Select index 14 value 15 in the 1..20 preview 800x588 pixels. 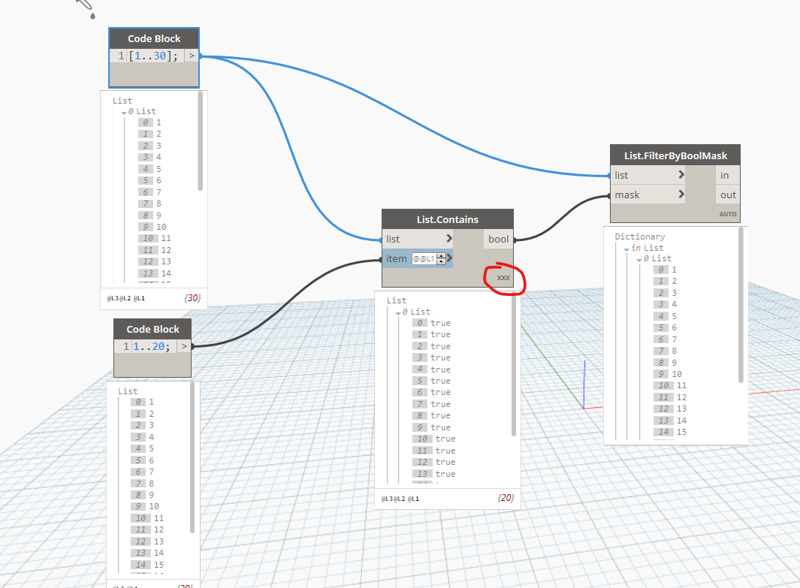tap(147, 565)
